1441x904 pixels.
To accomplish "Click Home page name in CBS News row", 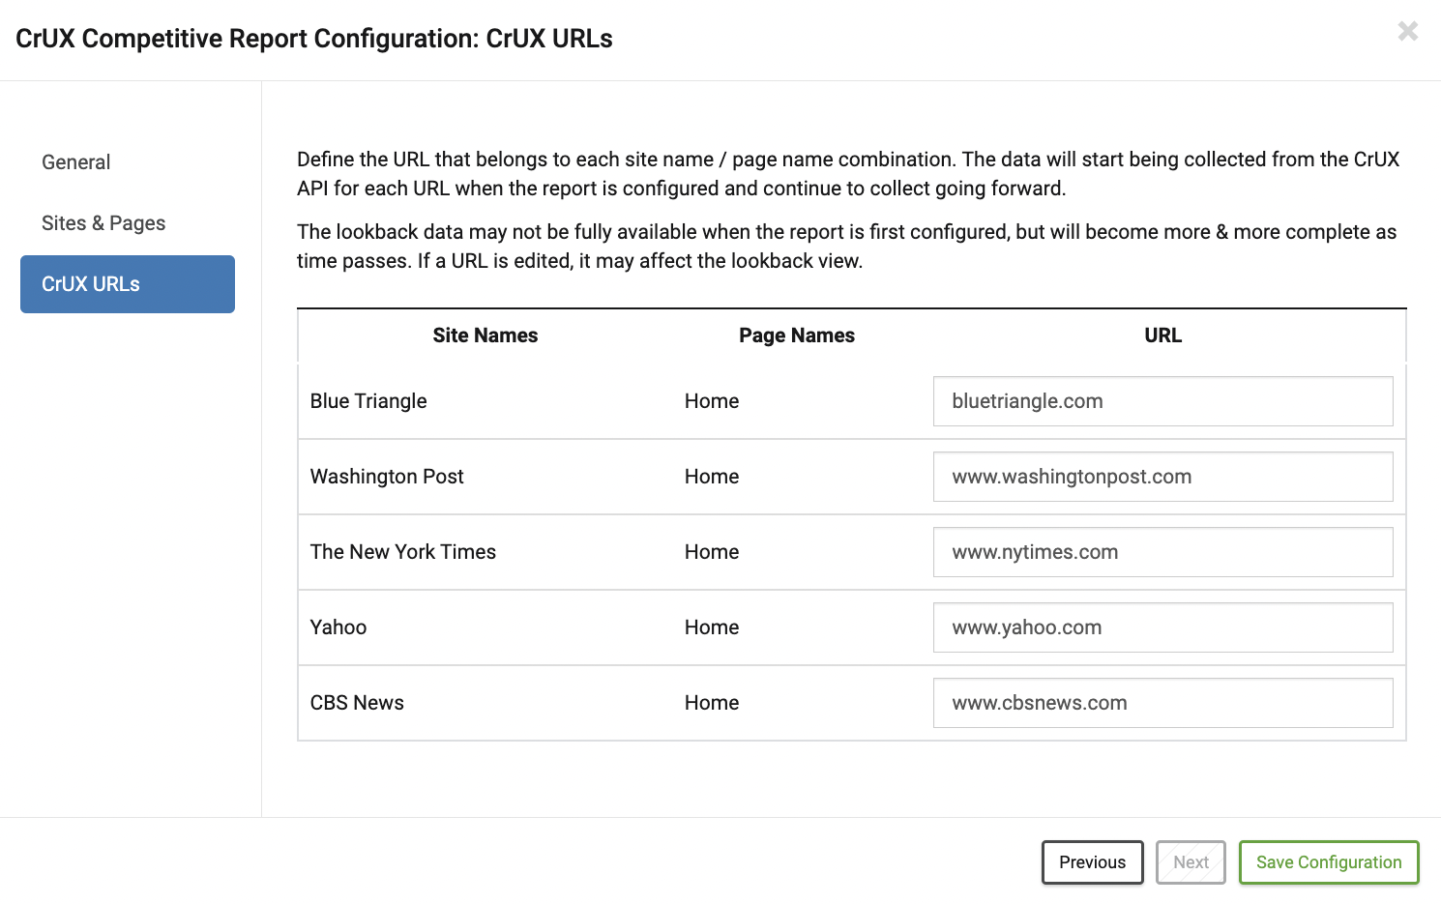I will (x=712, y=703).
